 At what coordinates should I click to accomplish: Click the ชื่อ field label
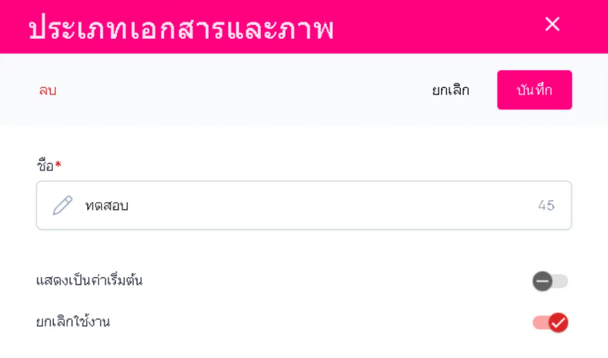(x=45, y=166)
